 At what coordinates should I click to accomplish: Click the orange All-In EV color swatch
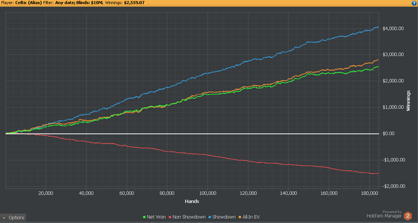240,217
